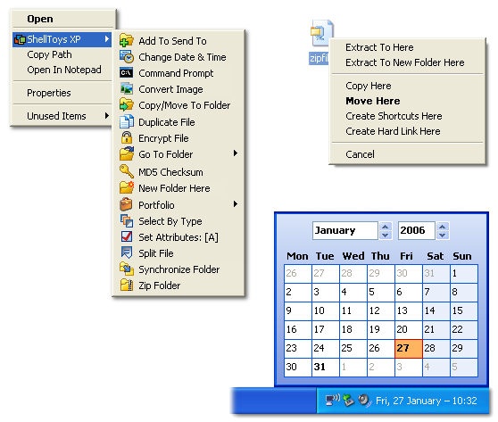The height and width of the screenshot is (422, 498).
Task: Open Properties from the context menu
Action: (49, 93)
